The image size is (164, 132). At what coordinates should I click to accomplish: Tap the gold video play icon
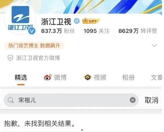click(x=87, y=77)
